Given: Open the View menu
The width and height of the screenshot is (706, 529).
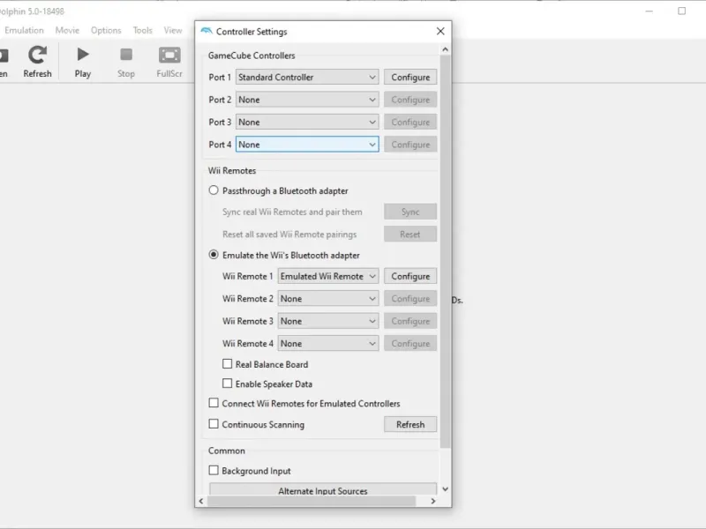Looking at the screenshot, I should pos(173,30).
